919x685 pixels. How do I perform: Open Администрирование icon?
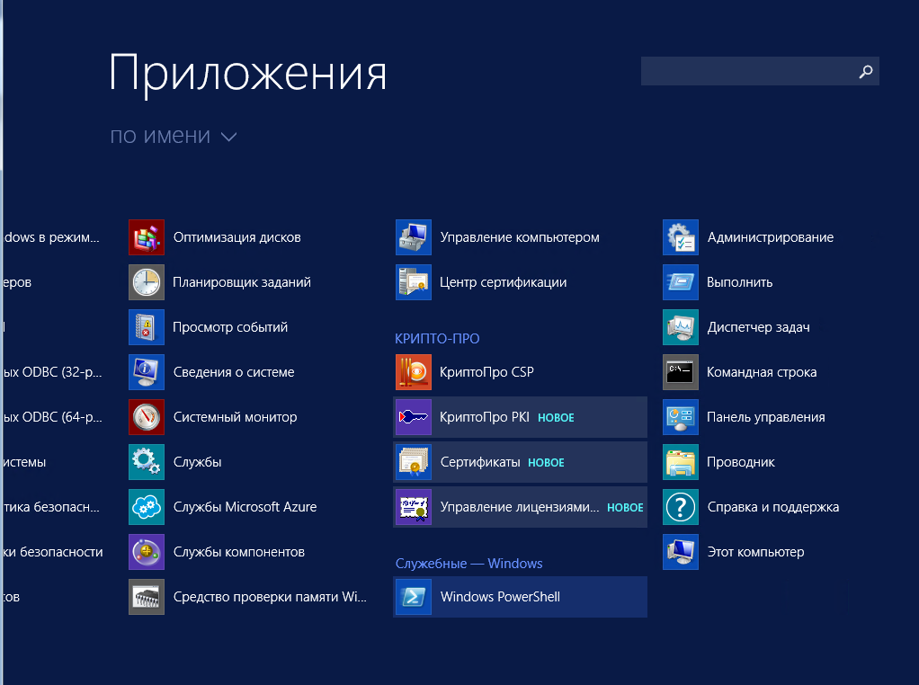(681, 237)
